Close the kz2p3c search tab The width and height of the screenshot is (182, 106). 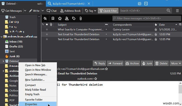click(x=89, y=4)
